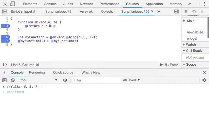Open the more DevTools tabs chevron
This screenshot has height=117, width=209.
click(x=189, y=4)
